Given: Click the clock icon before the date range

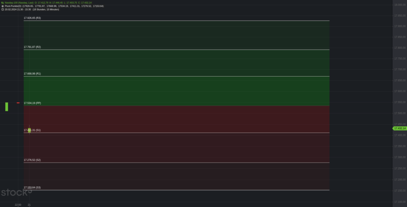Looking at the screenshot, I should [2, 10].
